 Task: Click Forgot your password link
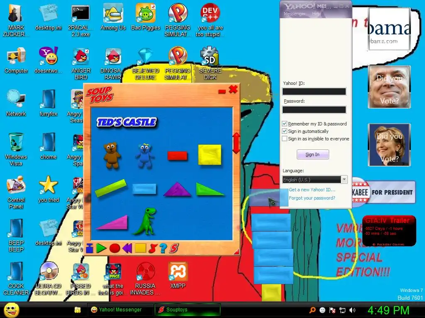pos(312,198)
